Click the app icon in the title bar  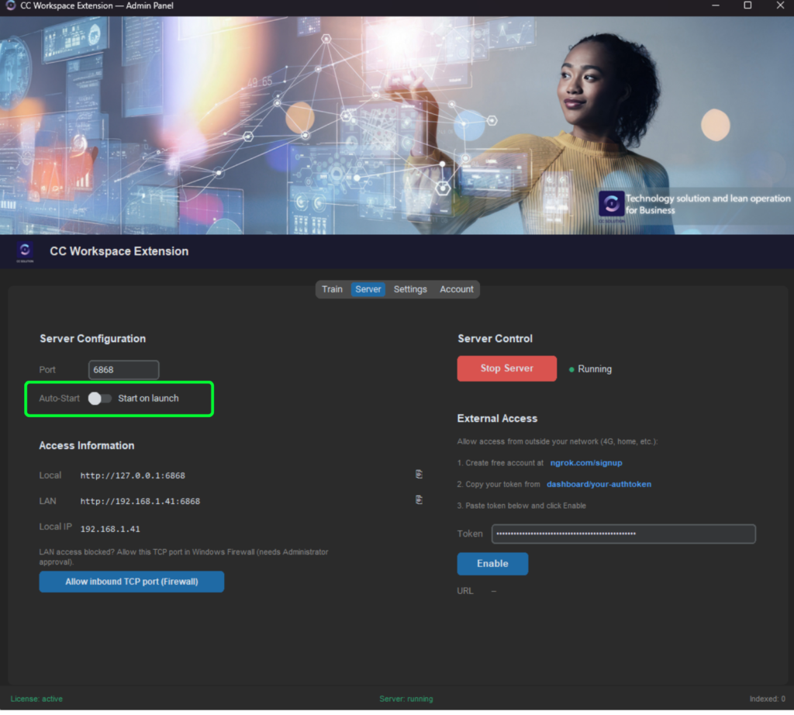coord(10,6)
